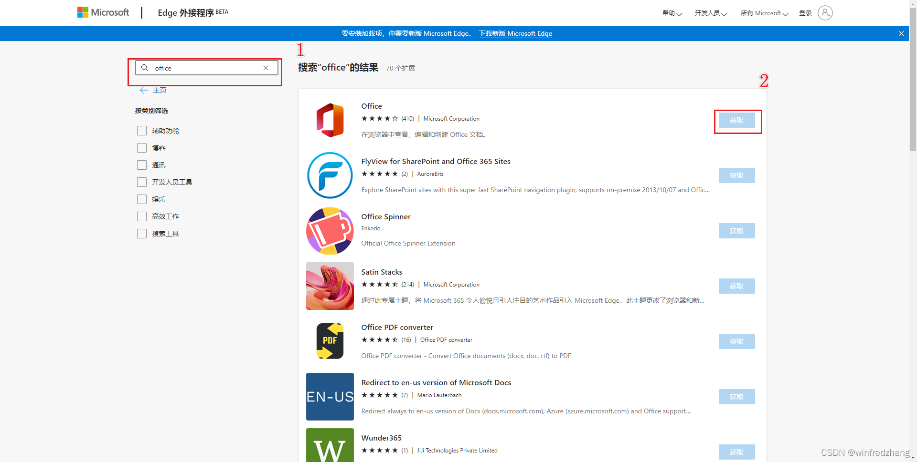Open the Office PDF converter title
The image size is (917, 462).
(x=397, y=327)
